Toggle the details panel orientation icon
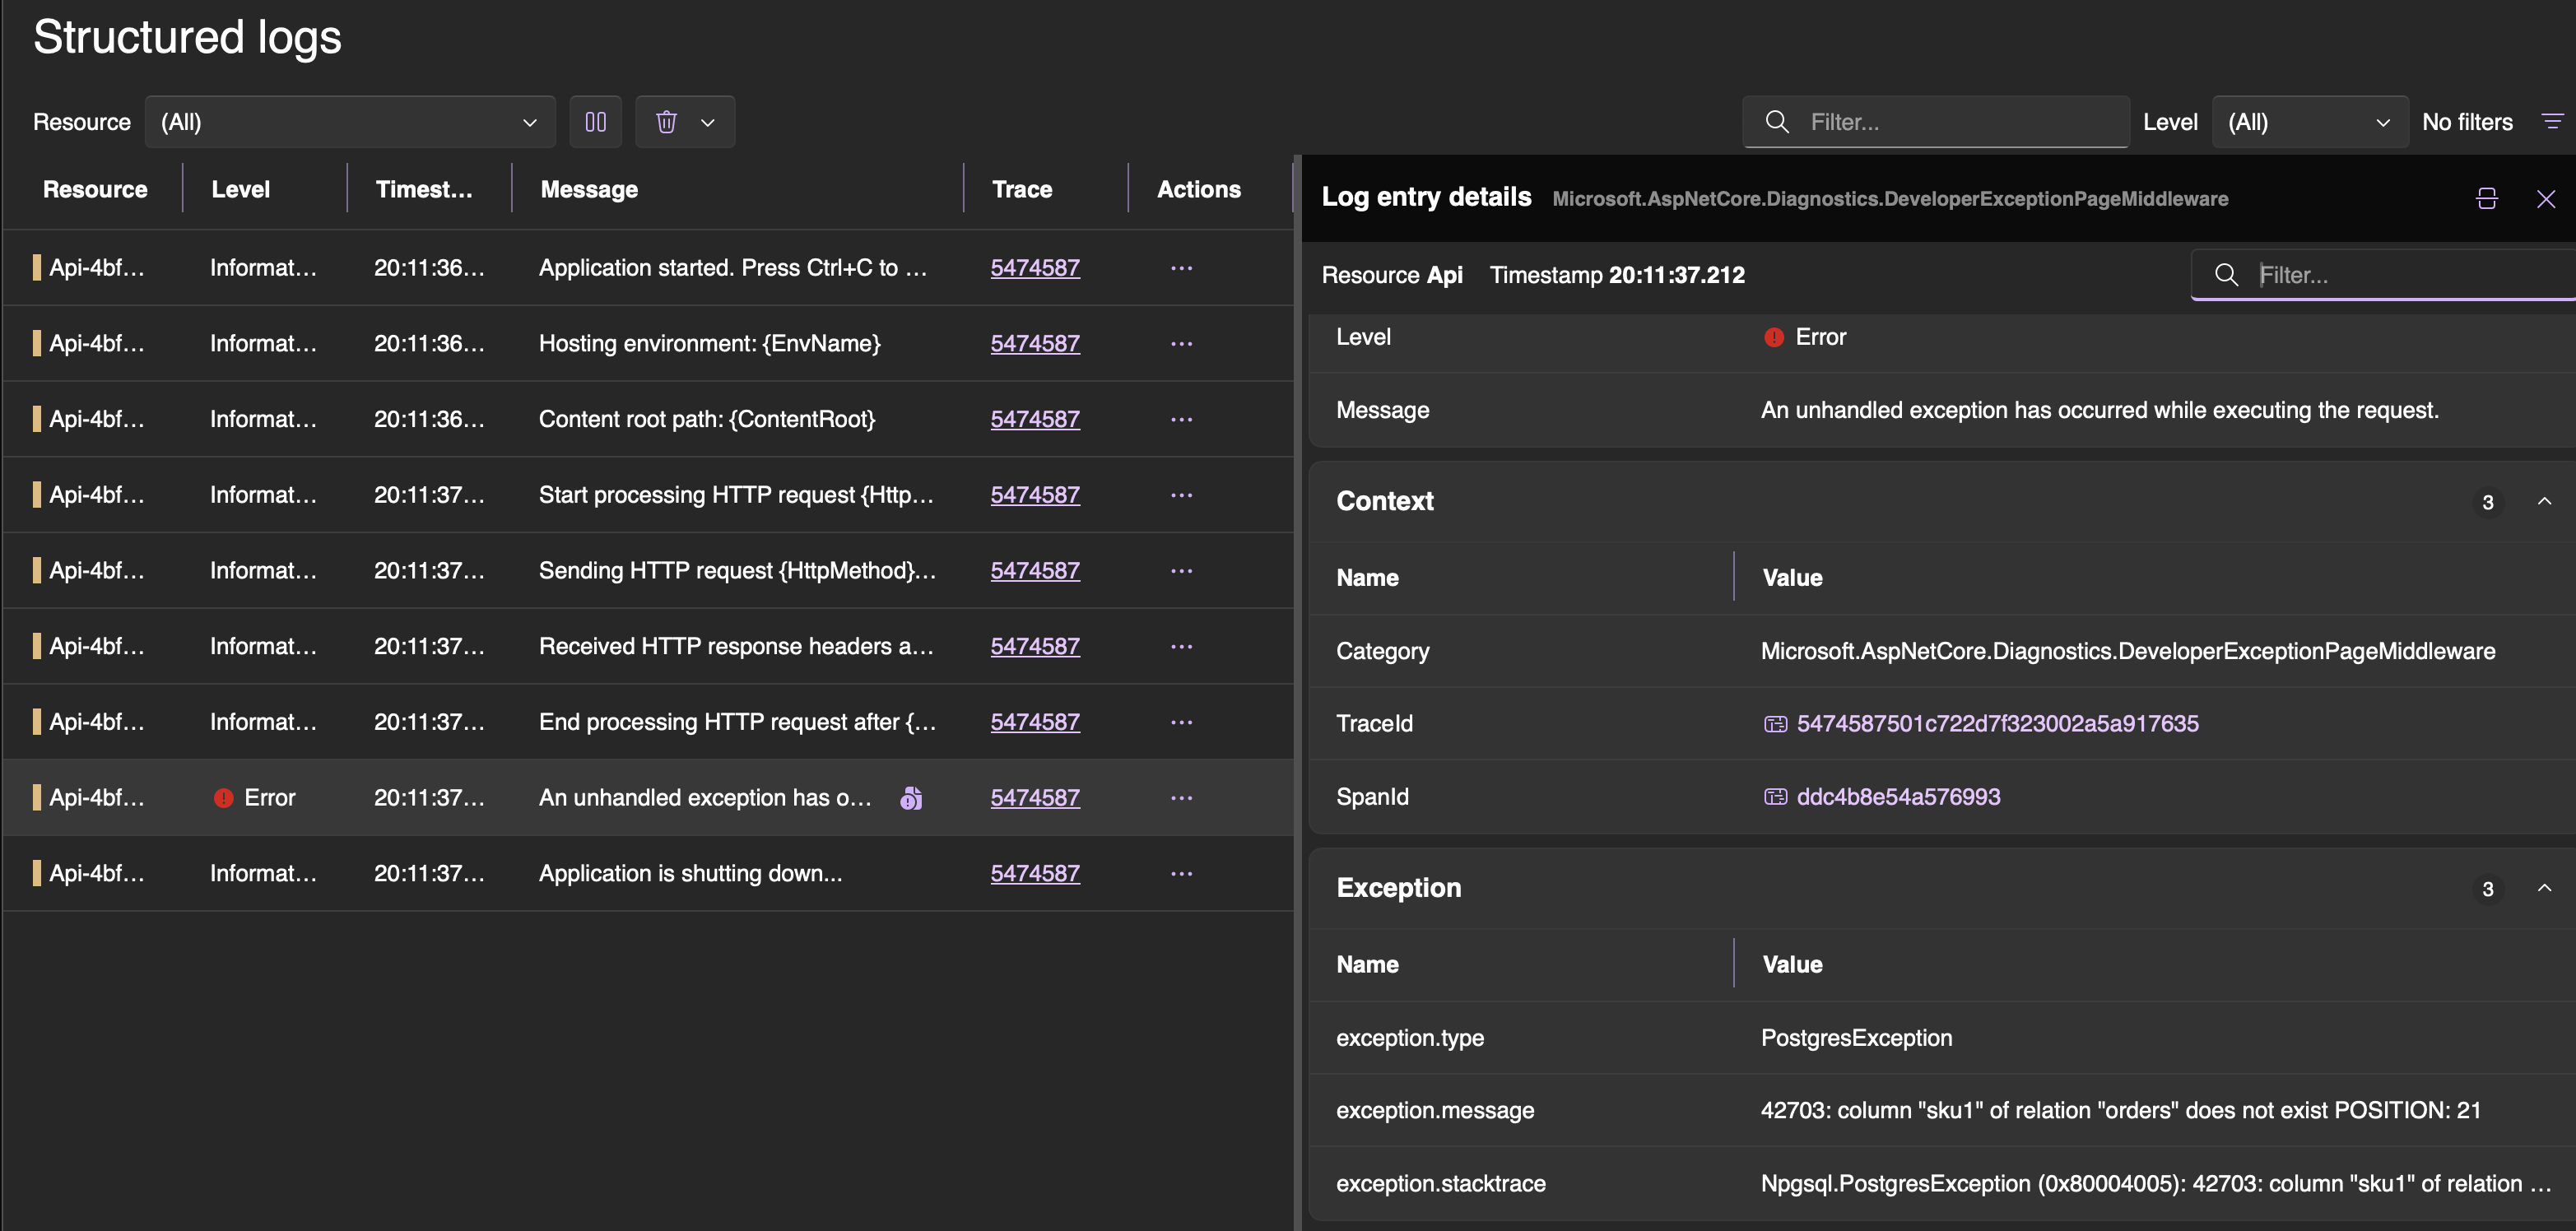2576x1231 pixels. tap(2486, 198)
